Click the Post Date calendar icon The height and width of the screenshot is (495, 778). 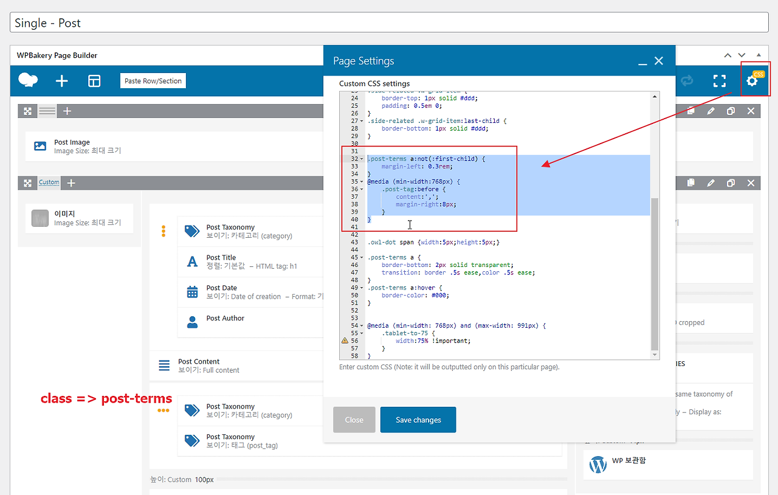point(193,292)
